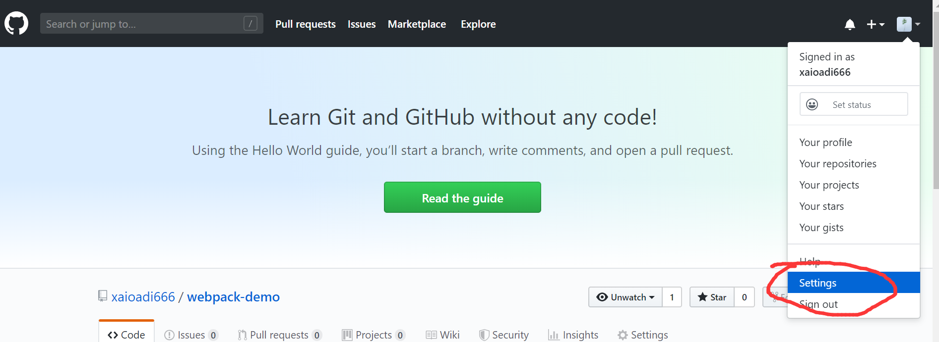This screenshot has height=342, width=939.
Task: Go to Pull requests in top navigation
Action: pyautogui.click(x=306, y=24)
